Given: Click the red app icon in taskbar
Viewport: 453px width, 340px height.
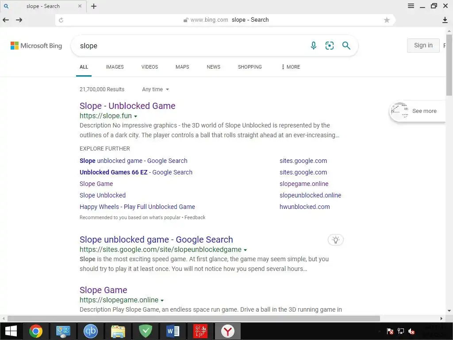Looking at the screenshot, I should point(200,331).
